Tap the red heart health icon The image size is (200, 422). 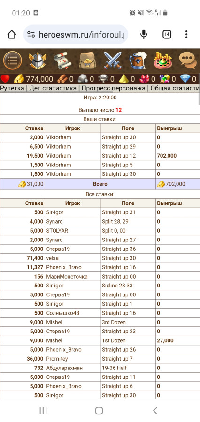(5, 79)
